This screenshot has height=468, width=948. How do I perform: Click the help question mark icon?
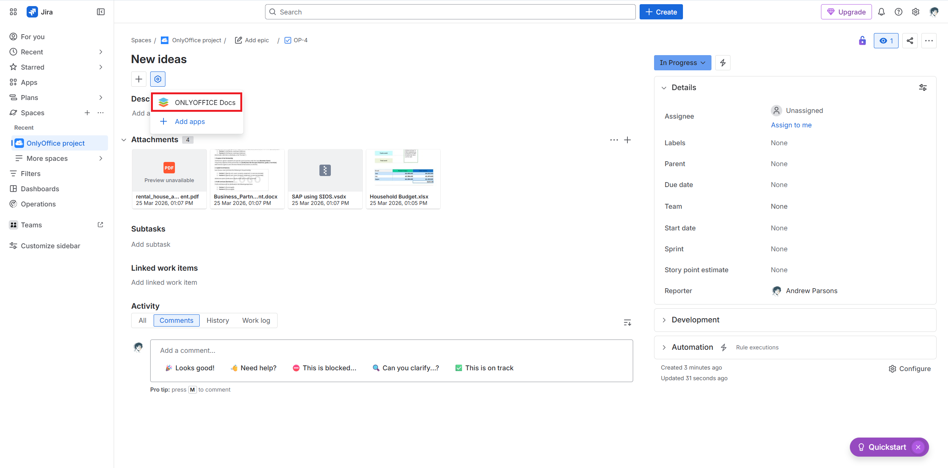tap(899, 11)
